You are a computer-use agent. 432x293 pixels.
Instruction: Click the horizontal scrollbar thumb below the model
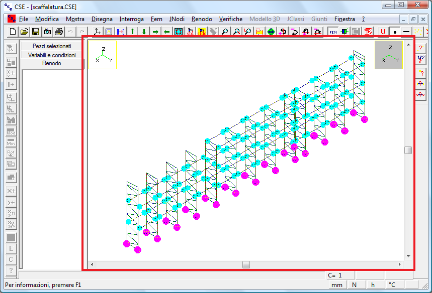pos(246,264)
